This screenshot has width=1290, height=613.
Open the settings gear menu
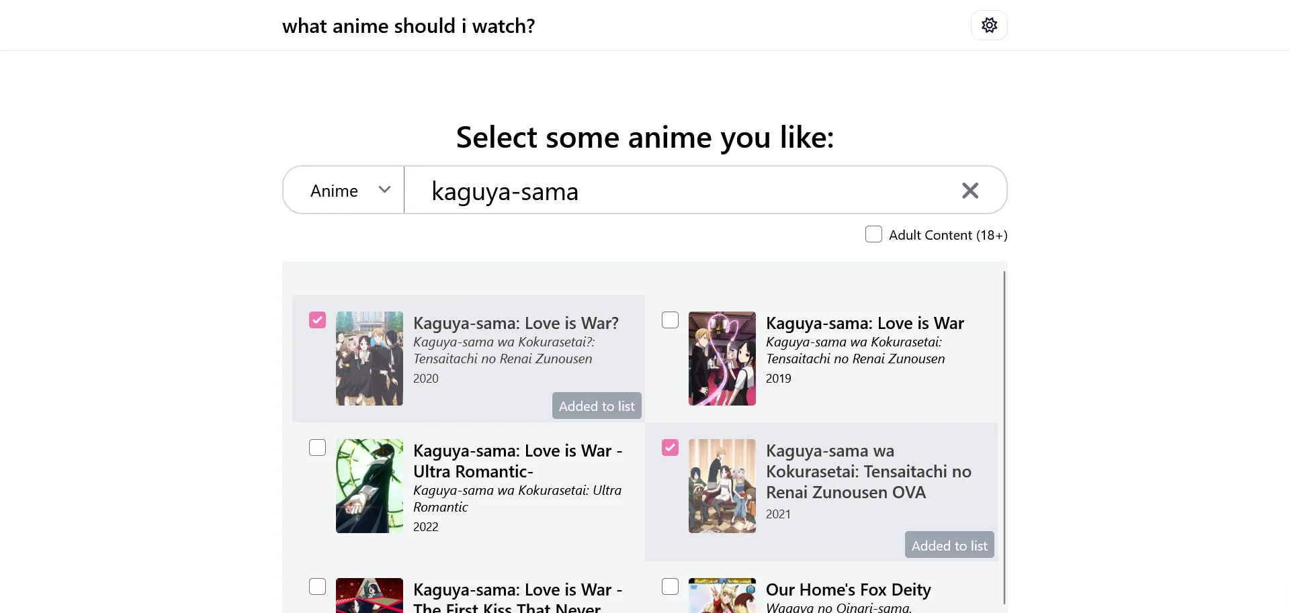click(988, 25)
